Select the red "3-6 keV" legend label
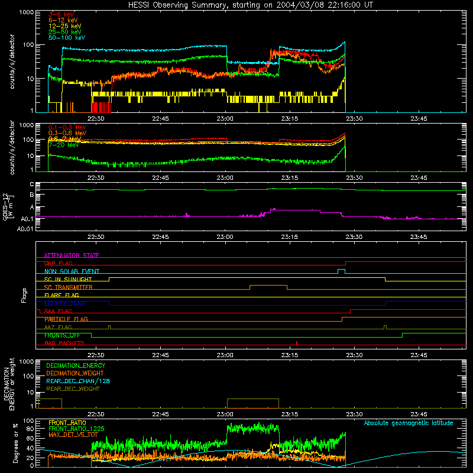Viewport: 473px width, 473px height. click(61, 14)
